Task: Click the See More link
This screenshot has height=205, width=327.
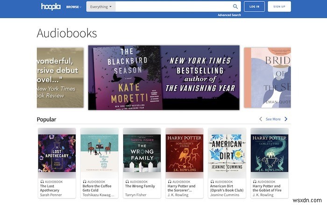Action: (x=273, y=119)
